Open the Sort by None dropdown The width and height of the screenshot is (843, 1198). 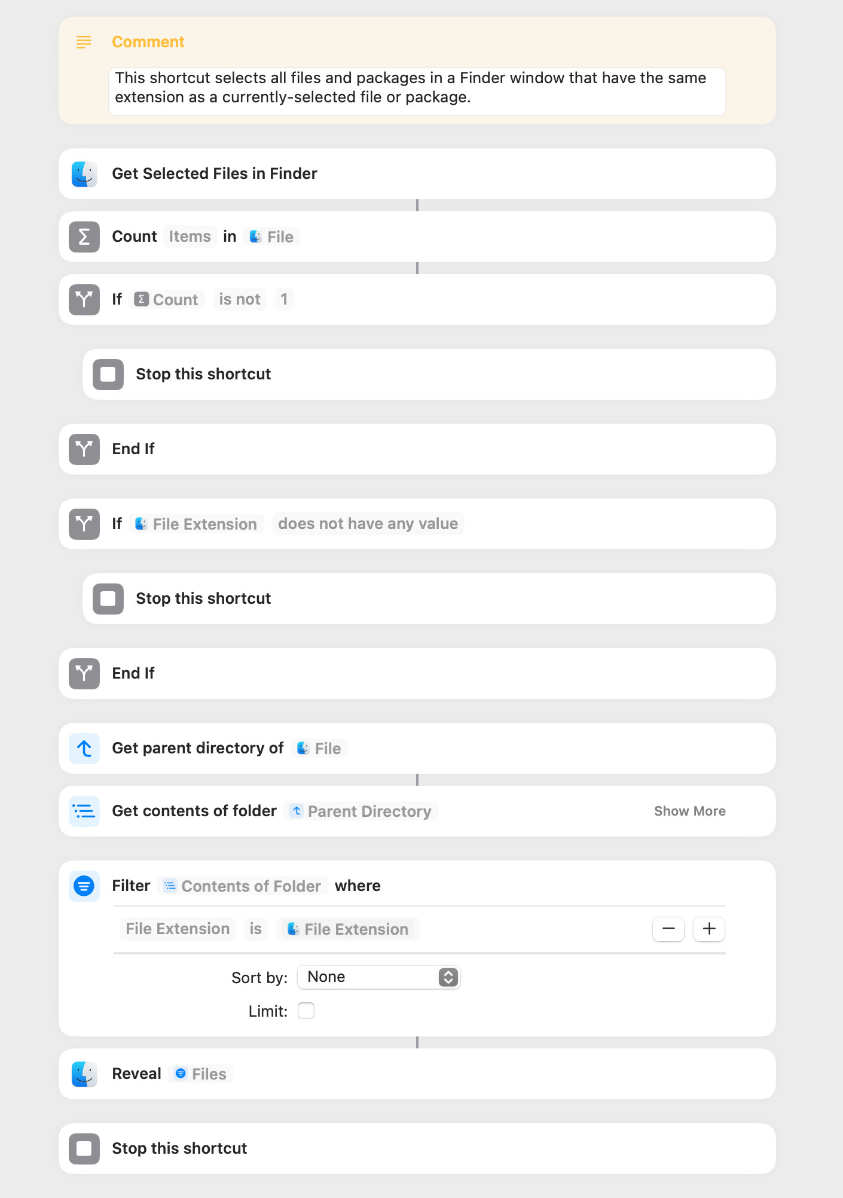coord(379,977)
